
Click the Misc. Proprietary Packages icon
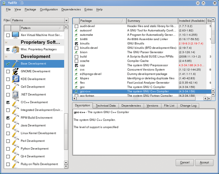(16, 49)
